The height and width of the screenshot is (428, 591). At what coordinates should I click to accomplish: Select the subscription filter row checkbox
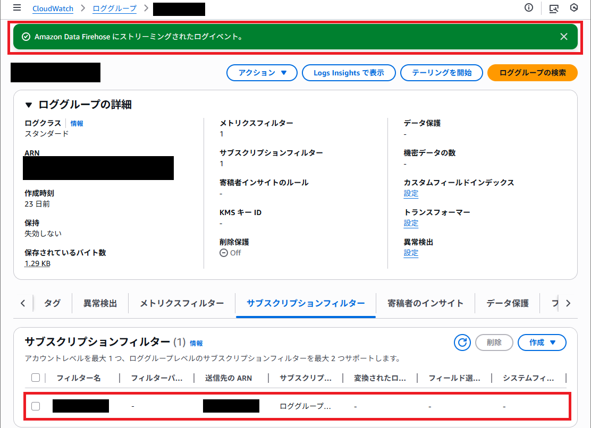36,406
